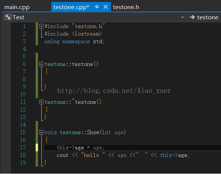Click the arrow icon beside testone
The height and width of the screenshot is (174, 221).
tap(192, 17)
